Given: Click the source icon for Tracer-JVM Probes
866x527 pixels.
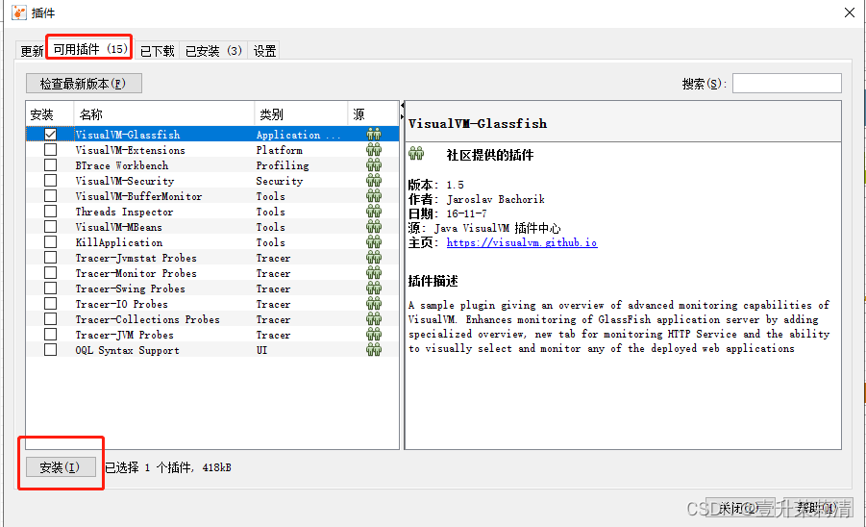Looking at the screenshot, I should pos(374,335).
